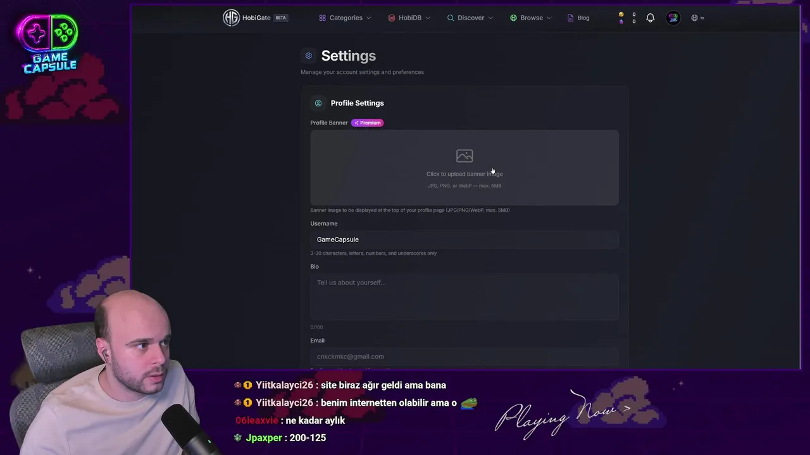Expand the Categories dropdown
810x455 pixels.
point(345,18)
